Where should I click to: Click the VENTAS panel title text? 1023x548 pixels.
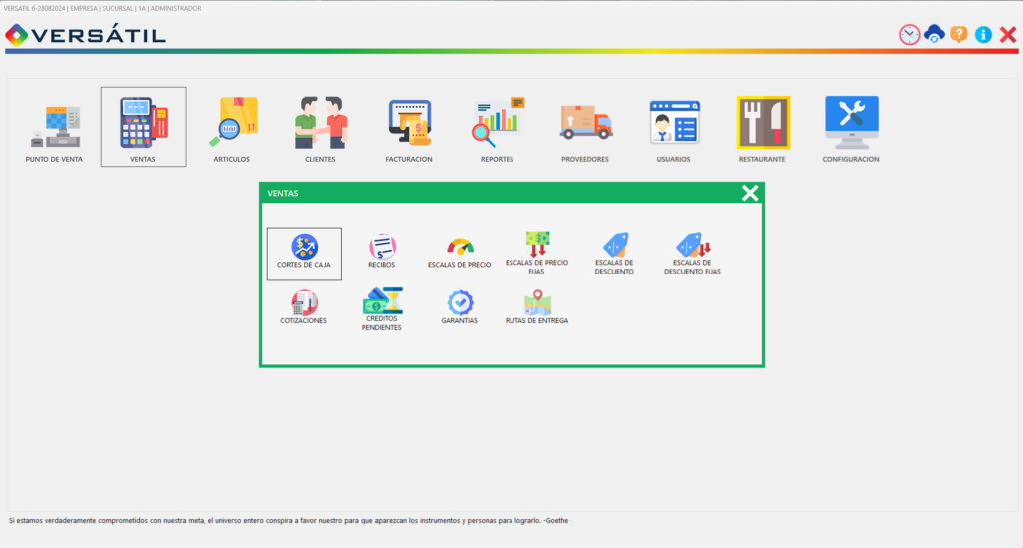(x=283, y=193)
